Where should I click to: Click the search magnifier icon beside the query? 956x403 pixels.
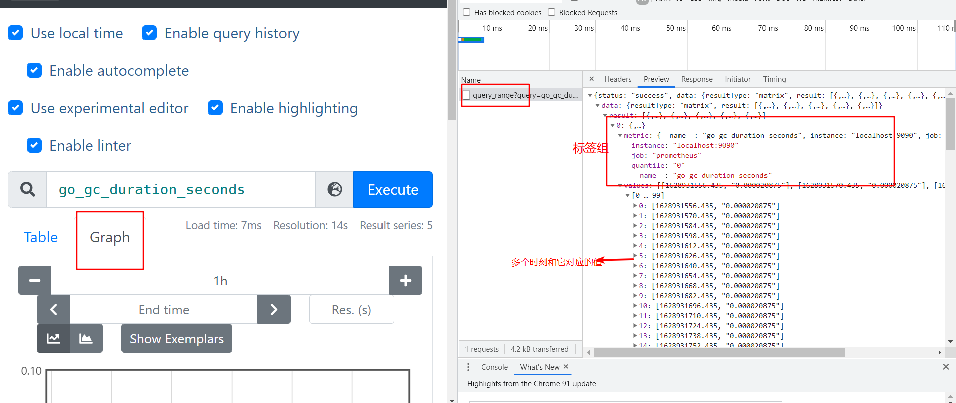(28, 189)
